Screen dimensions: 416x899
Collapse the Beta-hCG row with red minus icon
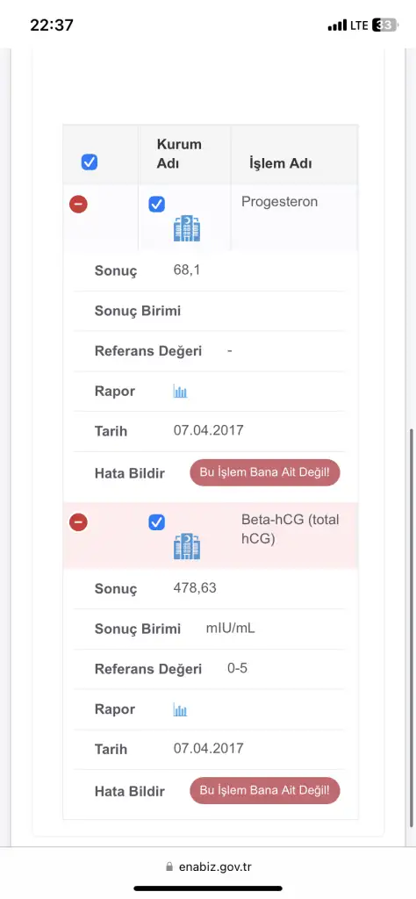coord(78,522)
